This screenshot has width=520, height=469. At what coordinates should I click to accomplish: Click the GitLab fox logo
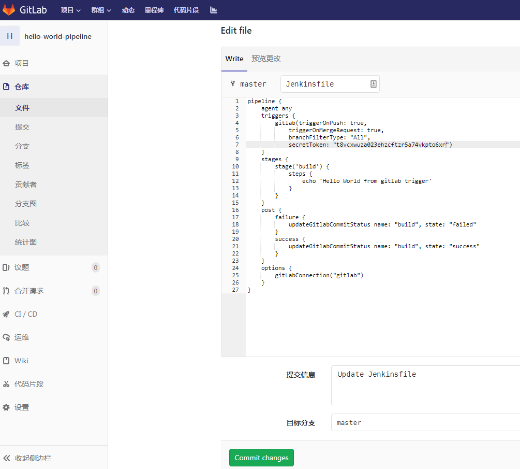9,10
